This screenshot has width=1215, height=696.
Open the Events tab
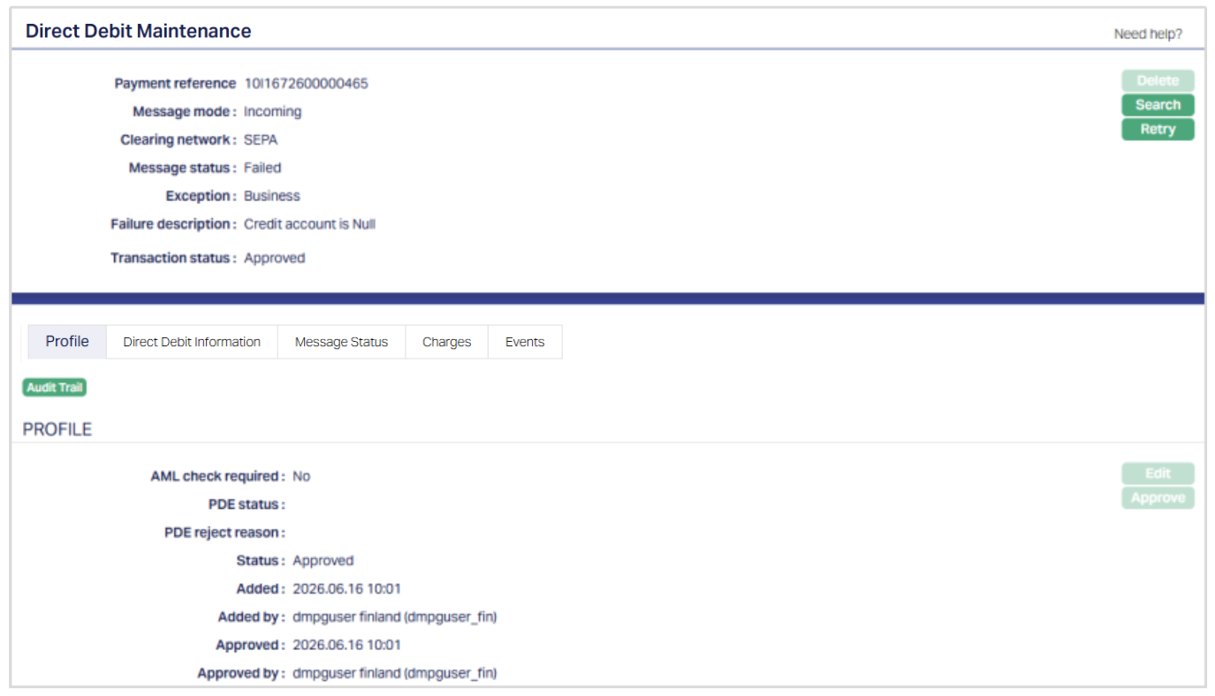coord(525,342)
